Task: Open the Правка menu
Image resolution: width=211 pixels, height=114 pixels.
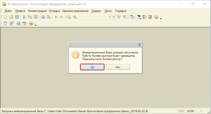Action: [20, 11]
